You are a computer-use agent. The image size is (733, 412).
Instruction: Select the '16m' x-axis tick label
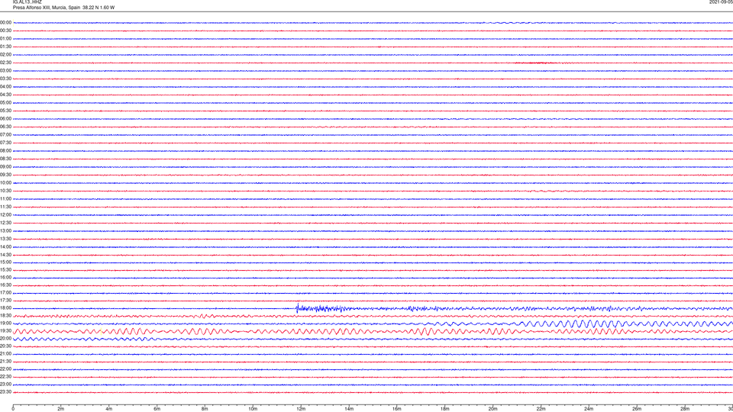point(397,409)
